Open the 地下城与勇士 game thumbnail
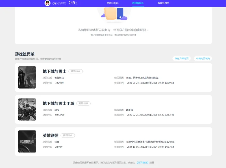The width and height of the screenshot is (226, 168). tap(27, 77)
